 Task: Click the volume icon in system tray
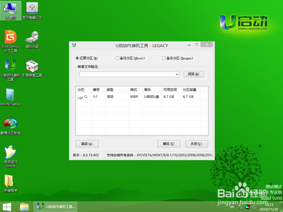click(x=247, y=207)
